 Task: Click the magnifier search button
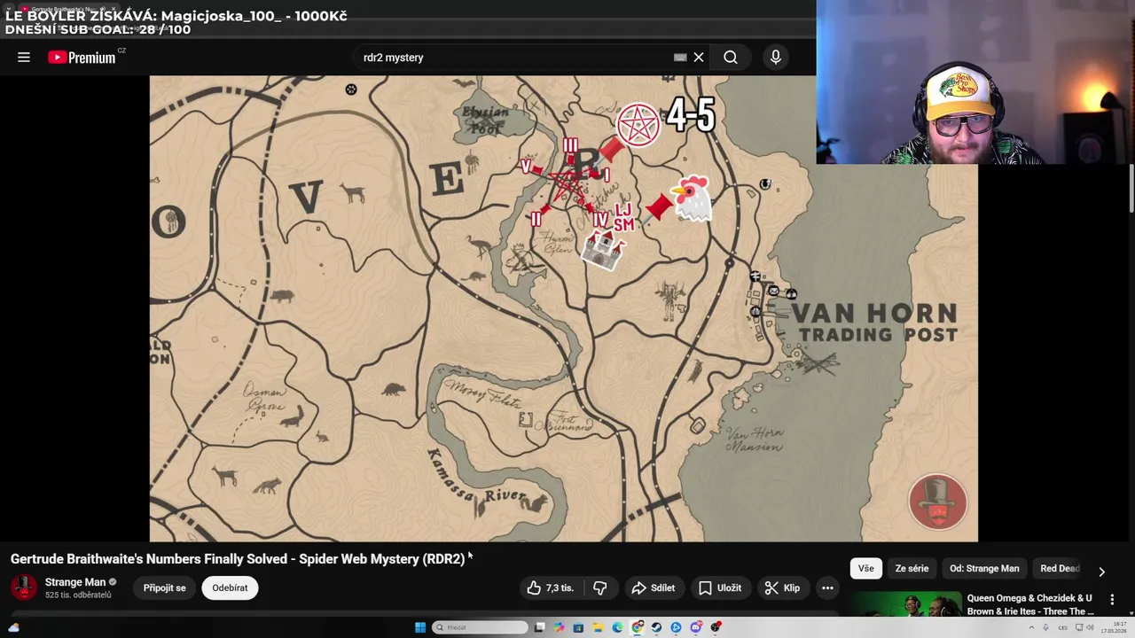pos(731,57)
